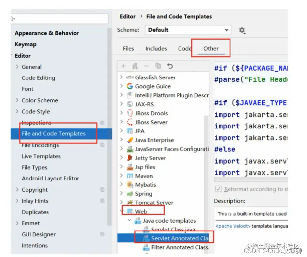This screenshot has width=307, height=257.
Task: Open File Types settings
Action: click(34, 167)
